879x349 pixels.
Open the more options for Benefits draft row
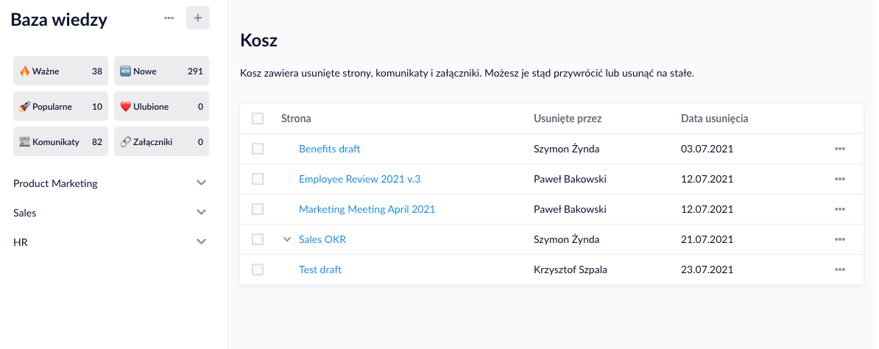[839, 149]
